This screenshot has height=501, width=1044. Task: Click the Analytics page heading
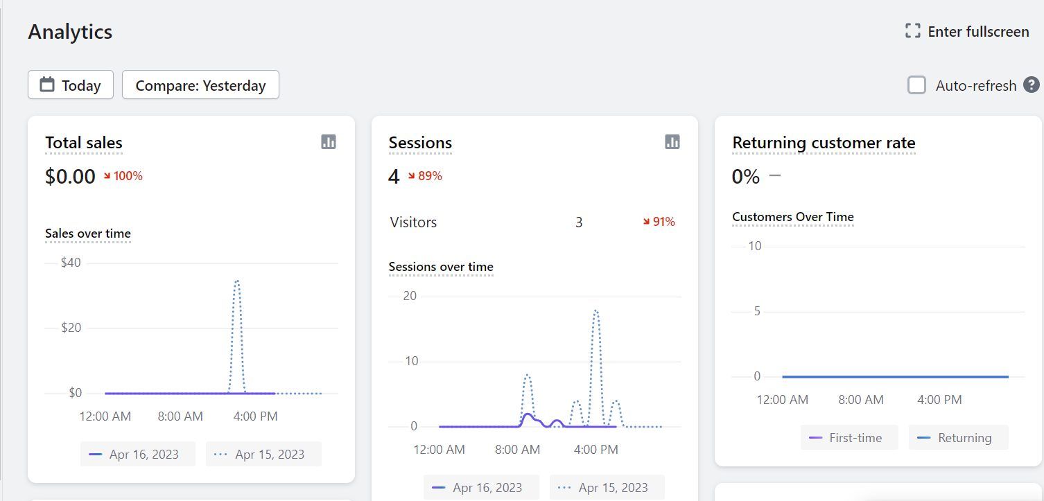70,32
